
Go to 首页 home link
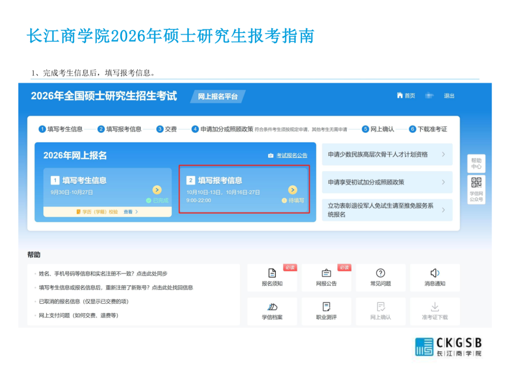406,96
